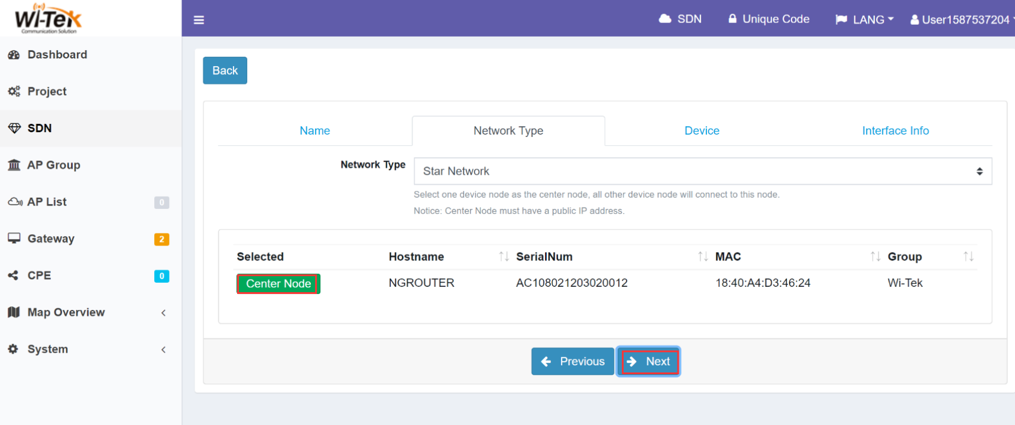Click MAC address 18:40:A4:D3:46:24

(763, 283)
